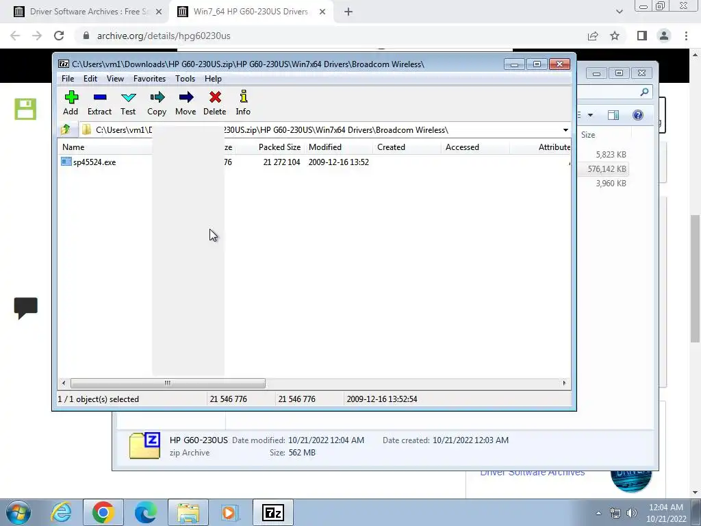The height and width of the screenshot is (526, 701).
Task: Open Info for sp45524.exe
Action: point(243,103)
